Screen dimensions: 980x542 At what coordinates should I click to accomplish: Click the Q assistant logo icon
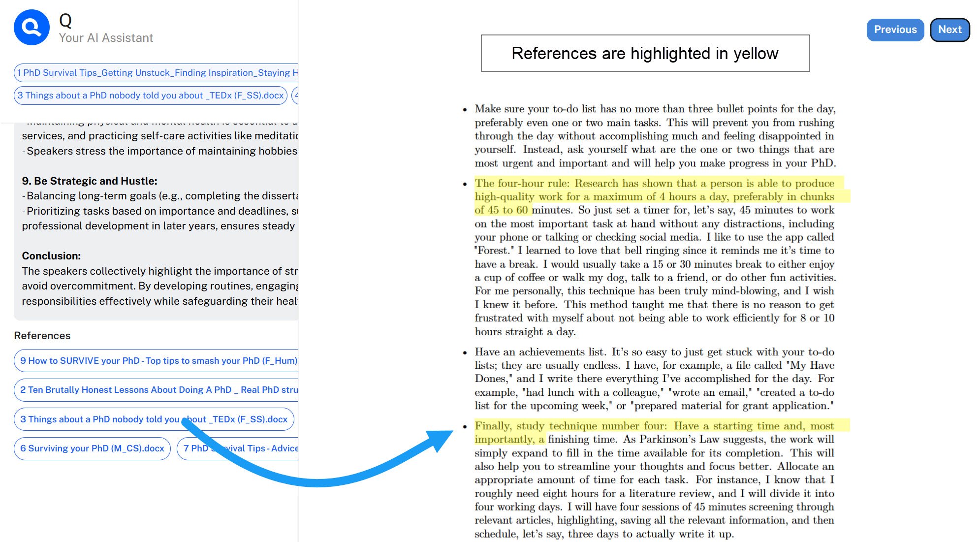pos(32,28)
